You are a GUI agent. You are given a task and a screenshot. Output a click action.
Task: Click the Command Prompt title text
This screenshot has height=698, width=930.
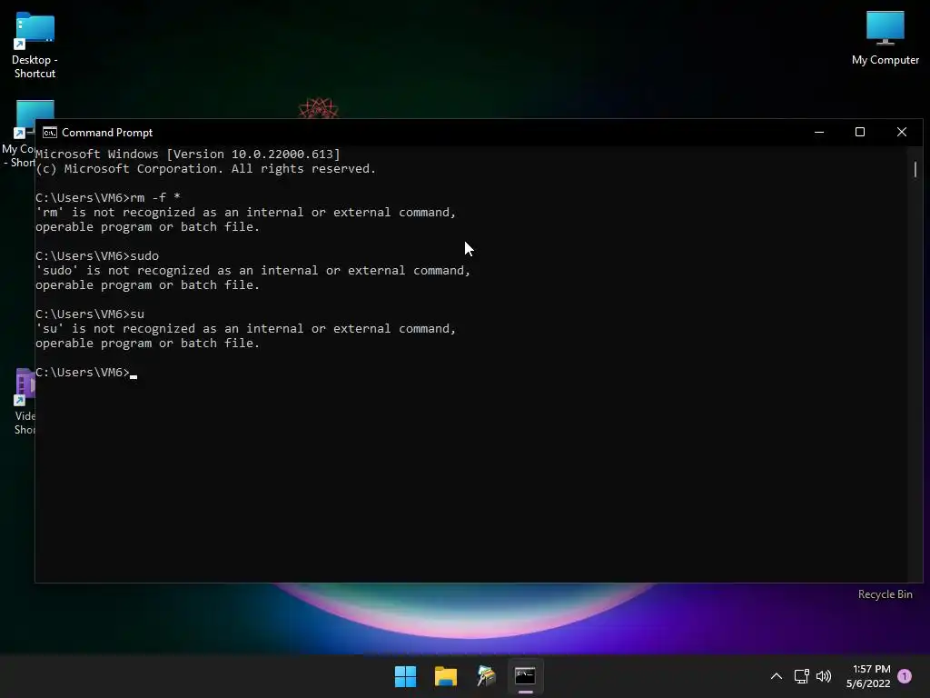[107, 133]
